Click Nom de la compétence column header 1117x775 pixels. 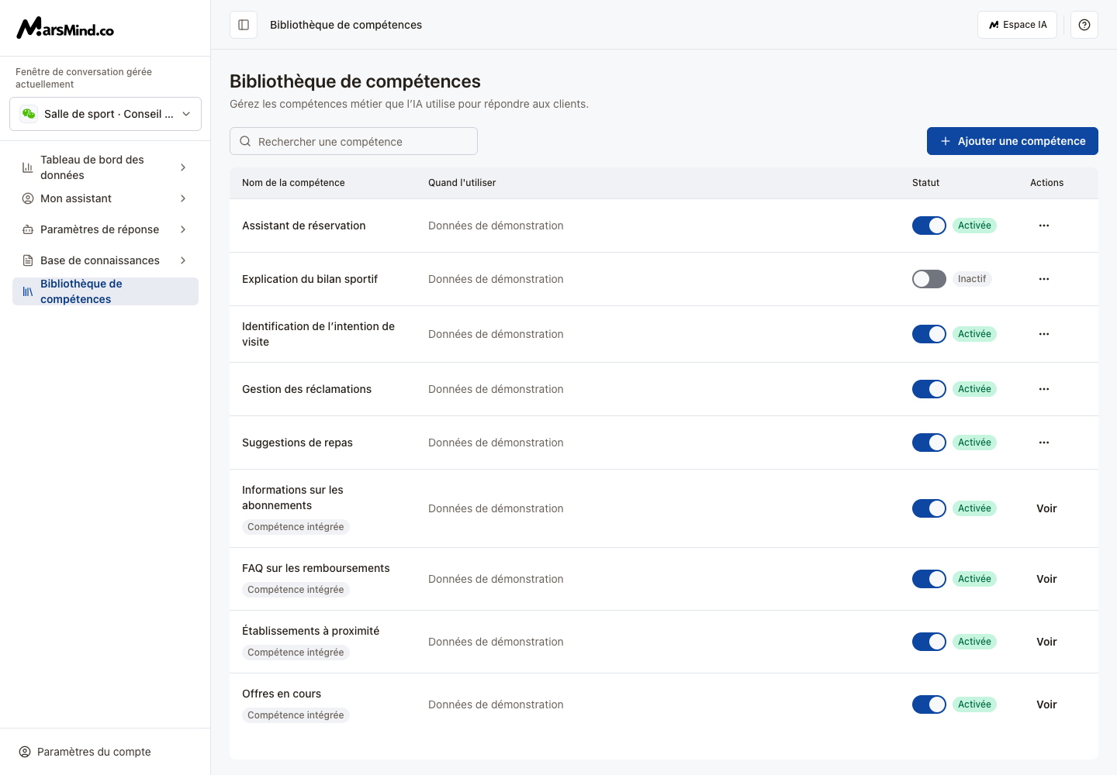tap(293, 183)
